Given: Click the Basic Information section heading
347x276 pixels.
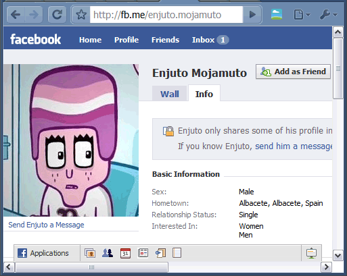Looking at the screenshot, I should (x=186, y=174).
